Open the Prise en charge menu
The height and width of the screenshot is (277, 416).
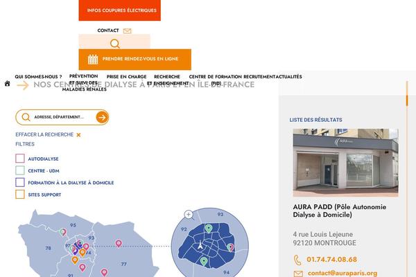(x=127, y=77)
